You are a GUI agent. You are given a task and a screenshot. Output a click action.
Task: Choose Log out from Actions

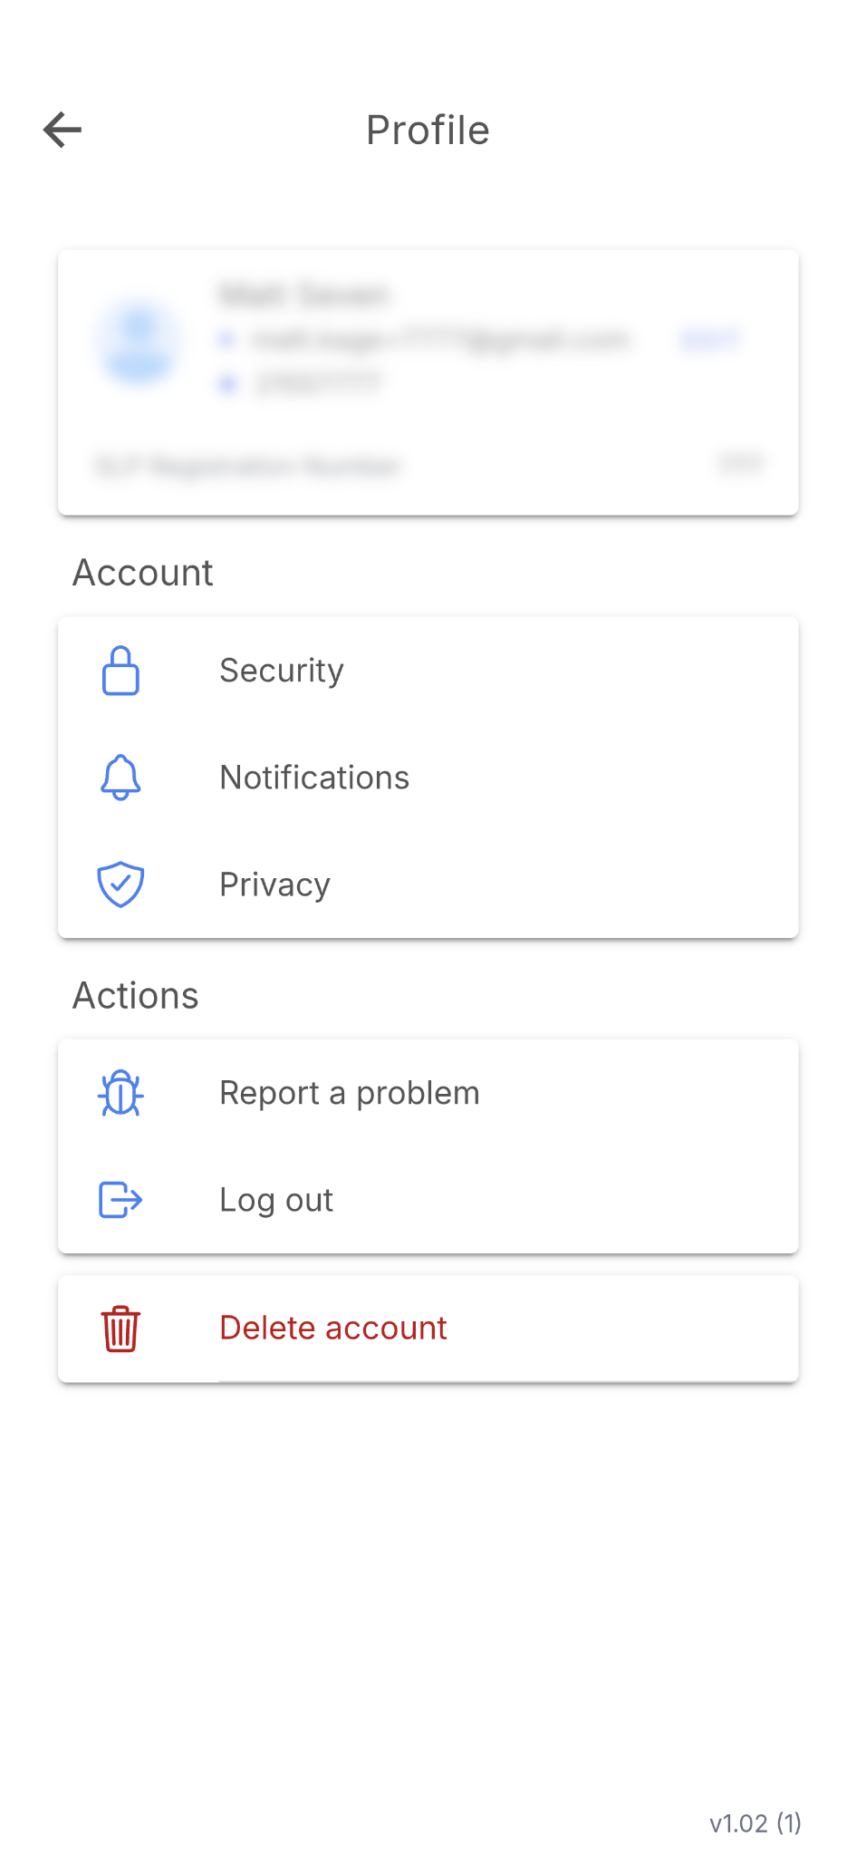pos(276,1200)
